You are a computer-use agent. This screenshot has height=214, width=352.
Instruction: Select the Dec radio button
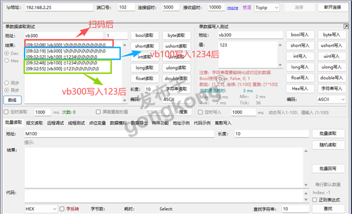pos(6,53)
